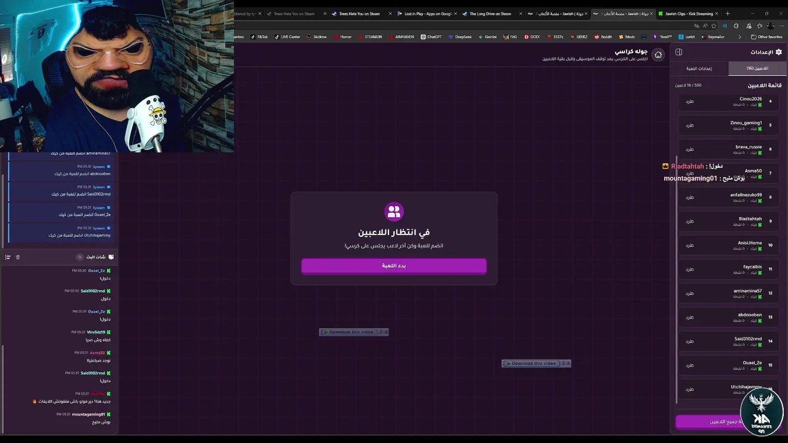Click abdoooben system join message
The width and height of the screenshot is (788, 443).
60,170
